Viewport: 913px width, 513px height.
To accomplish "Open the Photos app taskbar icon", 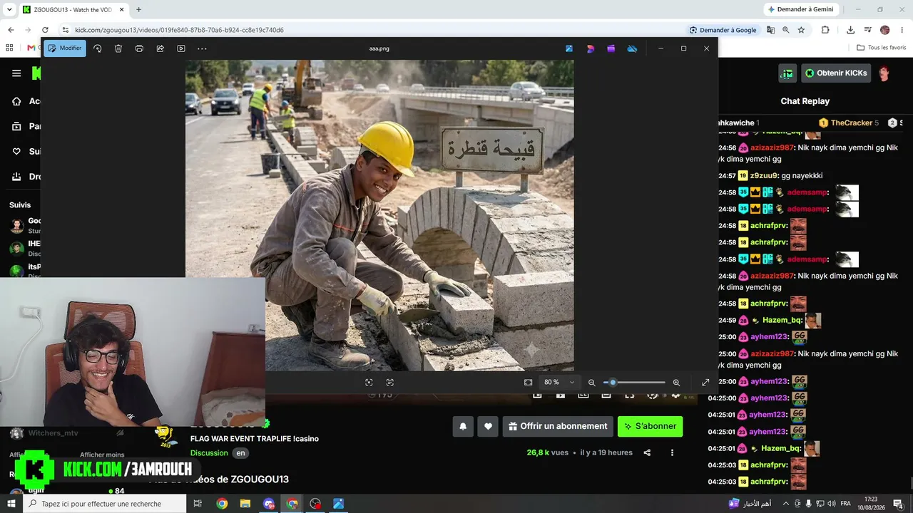I will coord(338,504).
